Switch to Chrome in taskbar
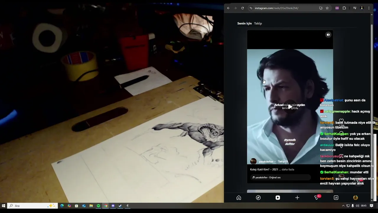The image size is (378, 213). click(x=106, y=206)
